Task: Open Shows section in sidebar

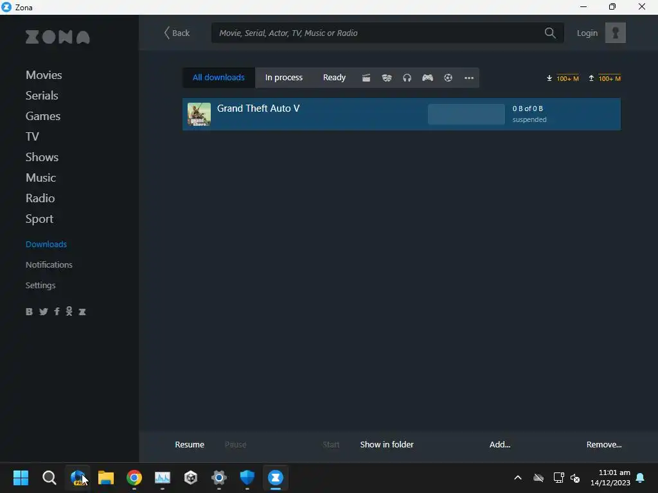Action: (42, 157)
